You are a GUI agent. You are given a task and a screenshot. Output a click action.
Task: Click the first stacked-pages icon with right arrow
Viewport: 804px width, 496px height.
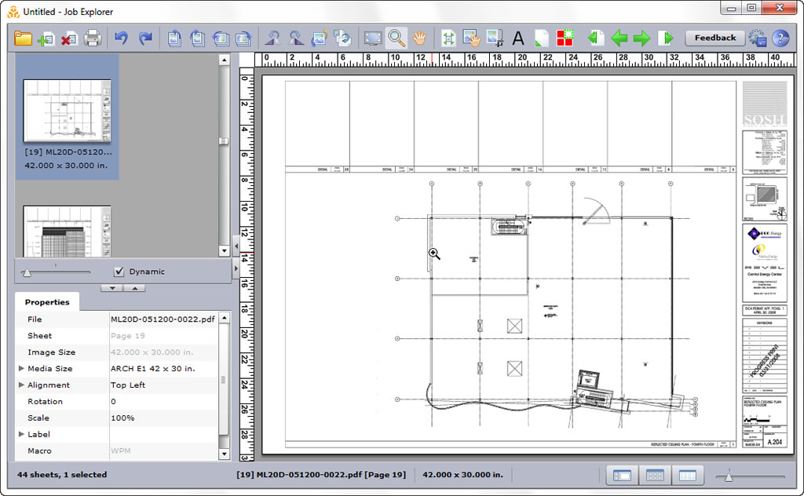click(x=174, y=38)
